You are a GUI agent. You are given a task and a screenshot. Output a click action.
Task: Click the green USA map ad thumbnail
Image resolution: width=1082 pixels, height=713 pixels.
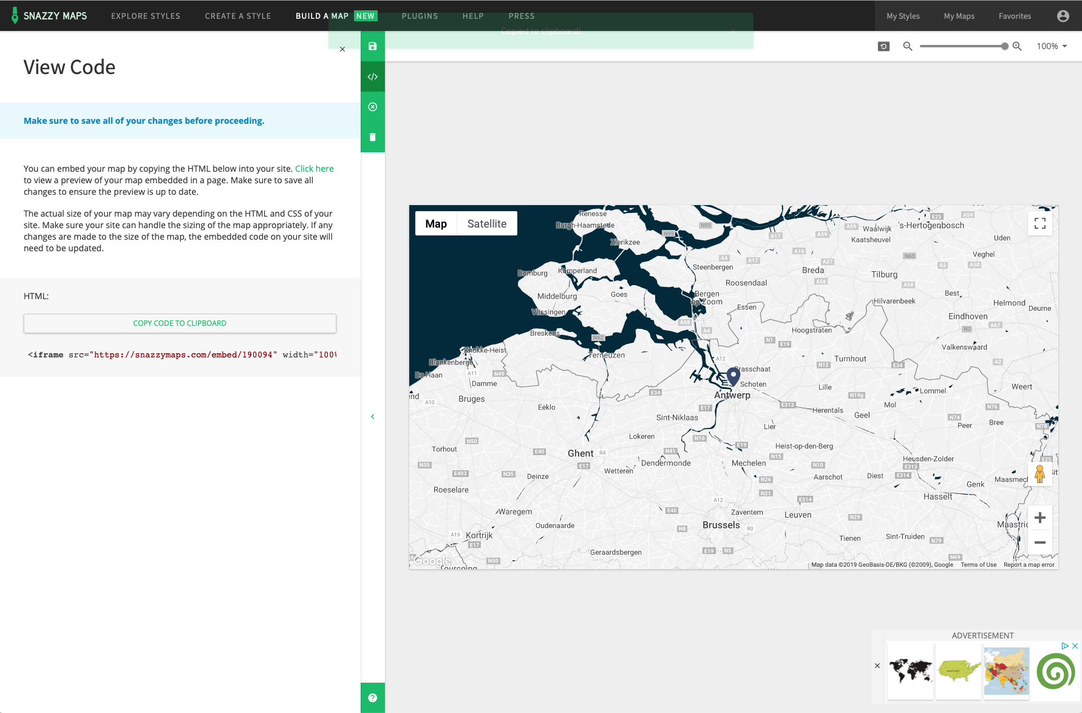click(x=959, y=671)
